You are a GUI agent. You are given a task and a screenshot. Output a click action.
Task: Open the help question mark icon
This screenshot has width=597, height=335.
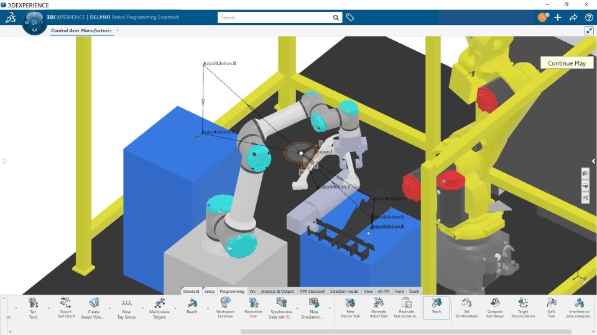[589, 17]
